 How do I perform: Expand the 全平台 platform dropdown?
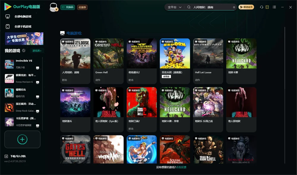[174, 7]
